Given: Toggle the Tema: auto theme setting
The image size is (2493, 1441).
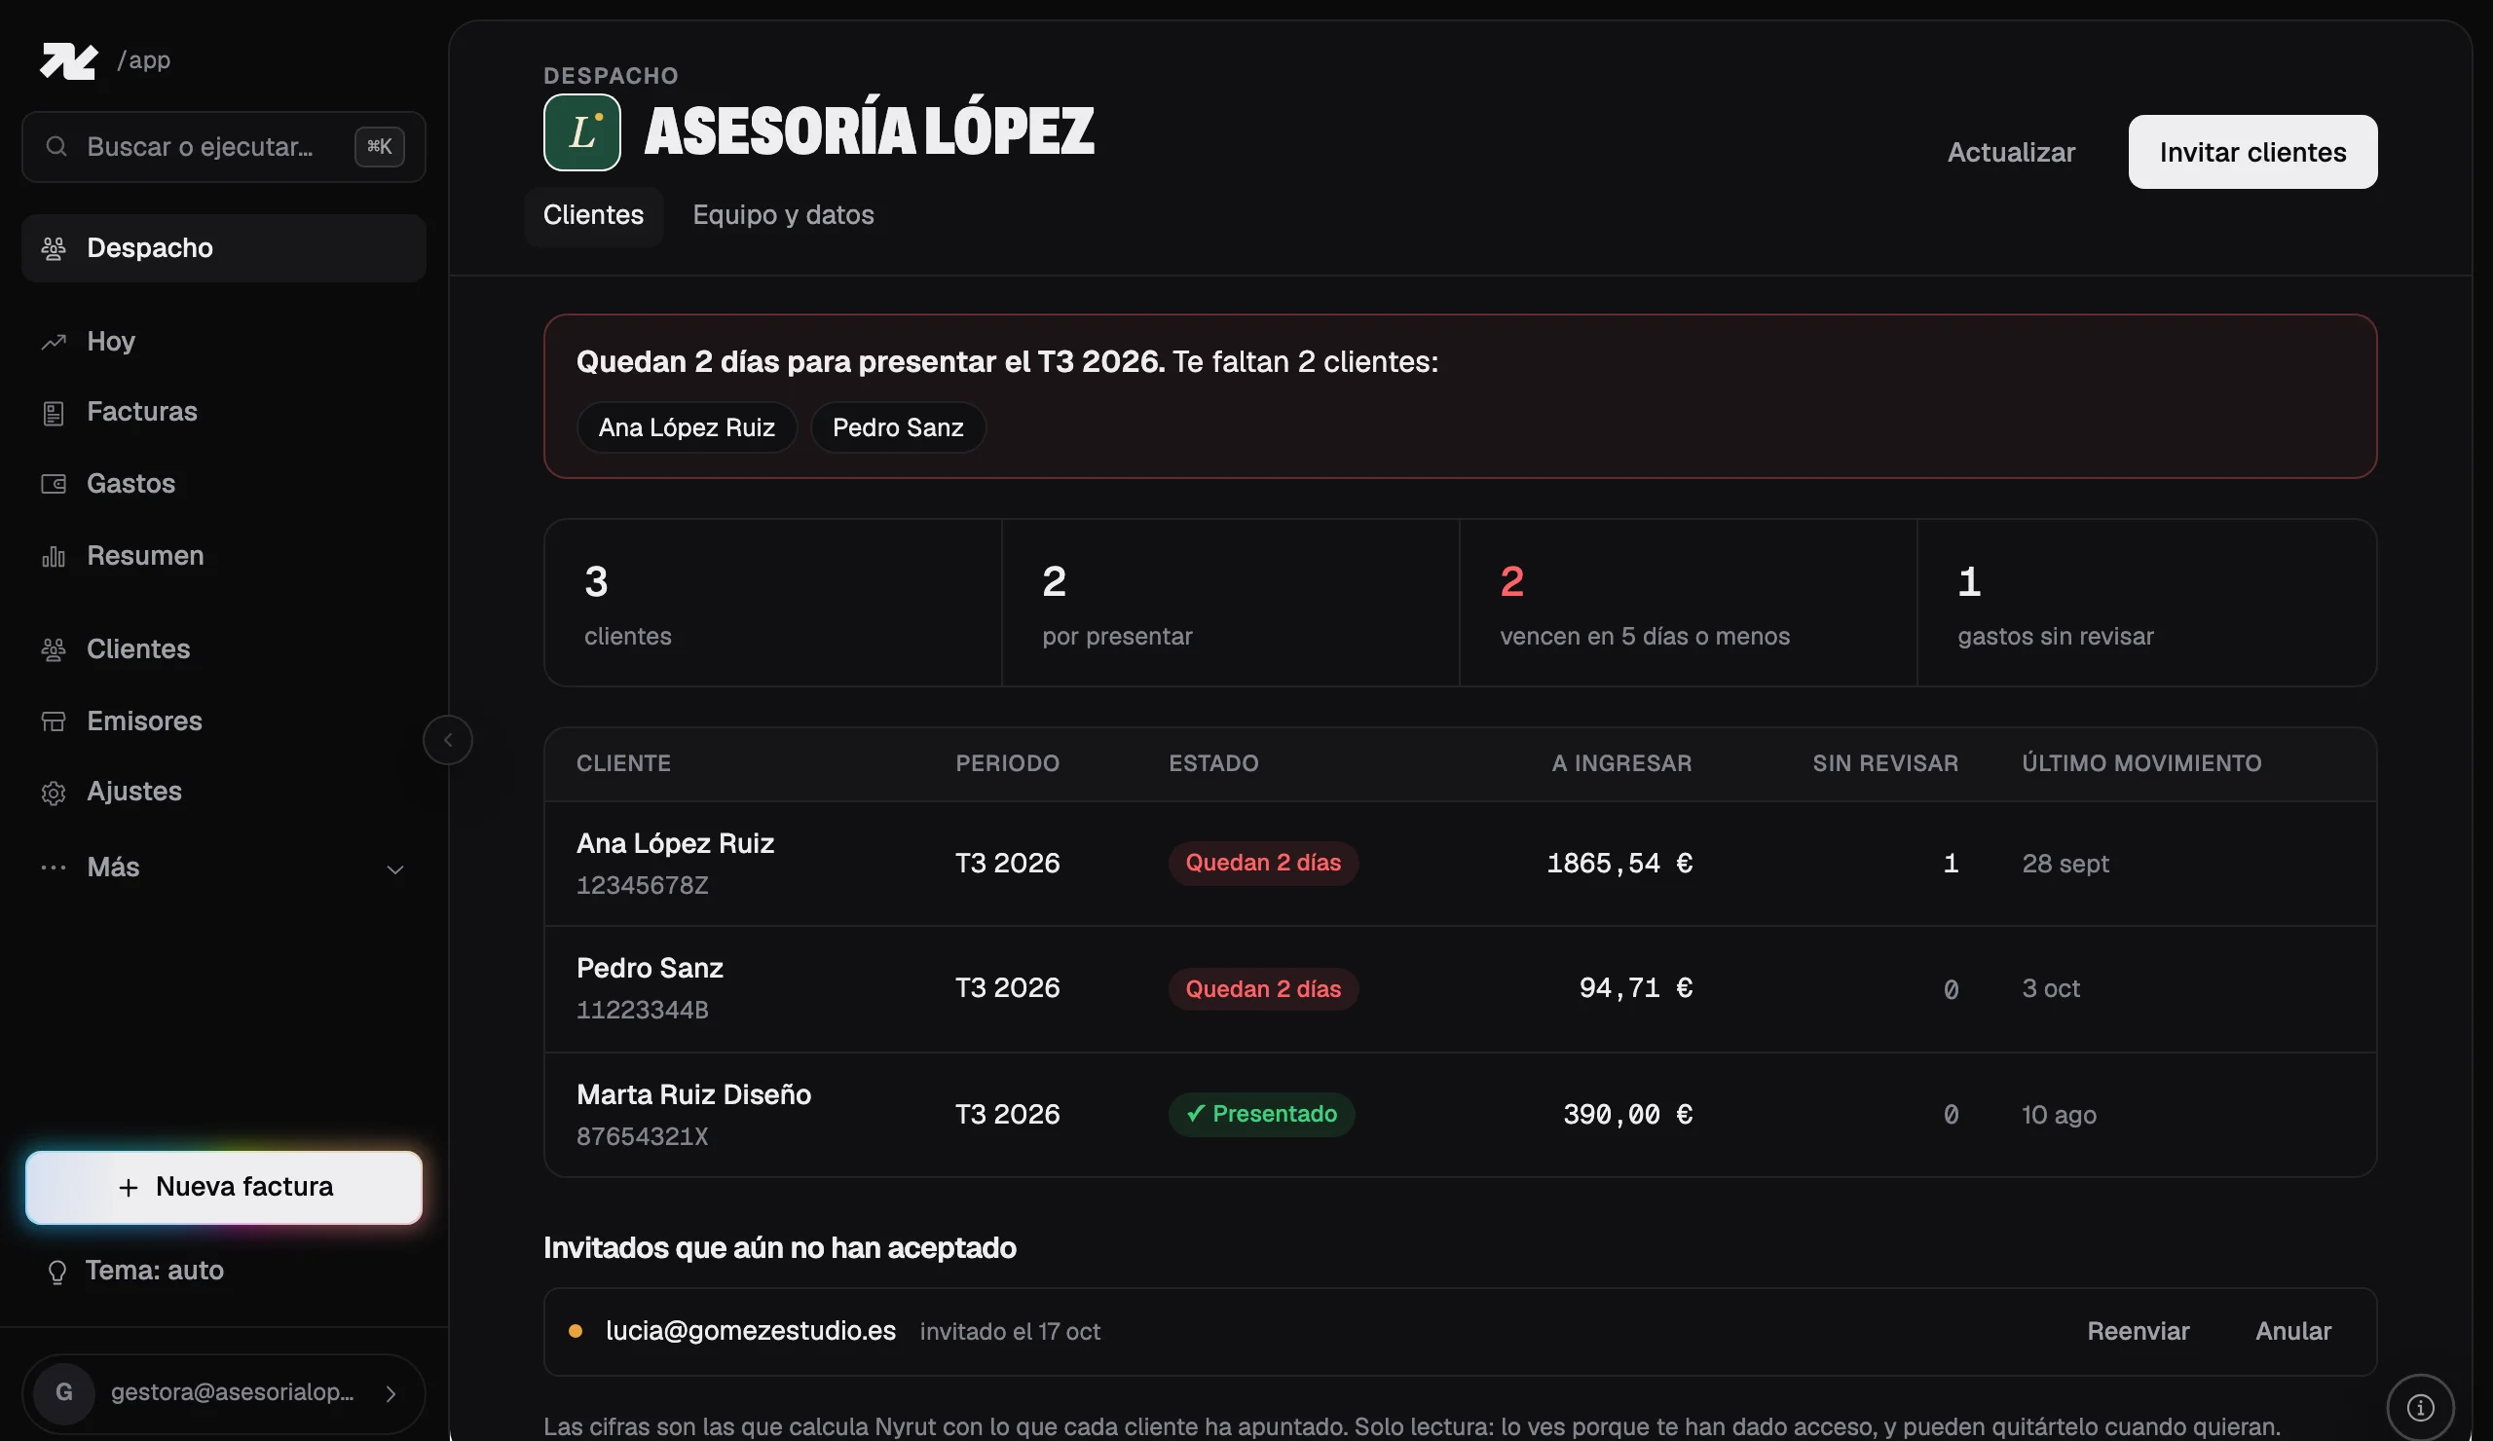Looking at the screenshot, I should coord(135,1270).
